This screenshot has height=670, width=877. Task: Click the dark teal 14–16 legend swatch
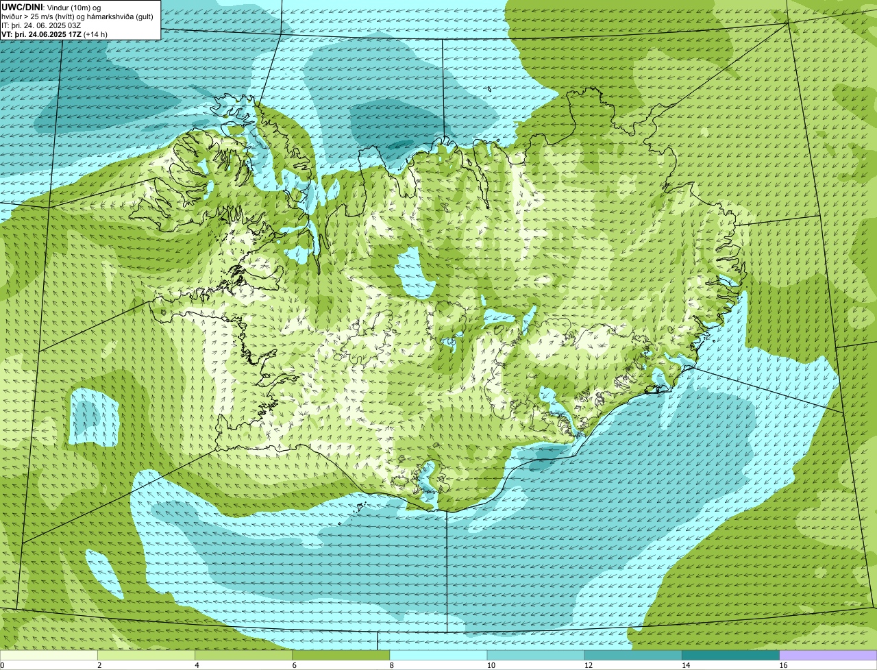tap(730, 656)
